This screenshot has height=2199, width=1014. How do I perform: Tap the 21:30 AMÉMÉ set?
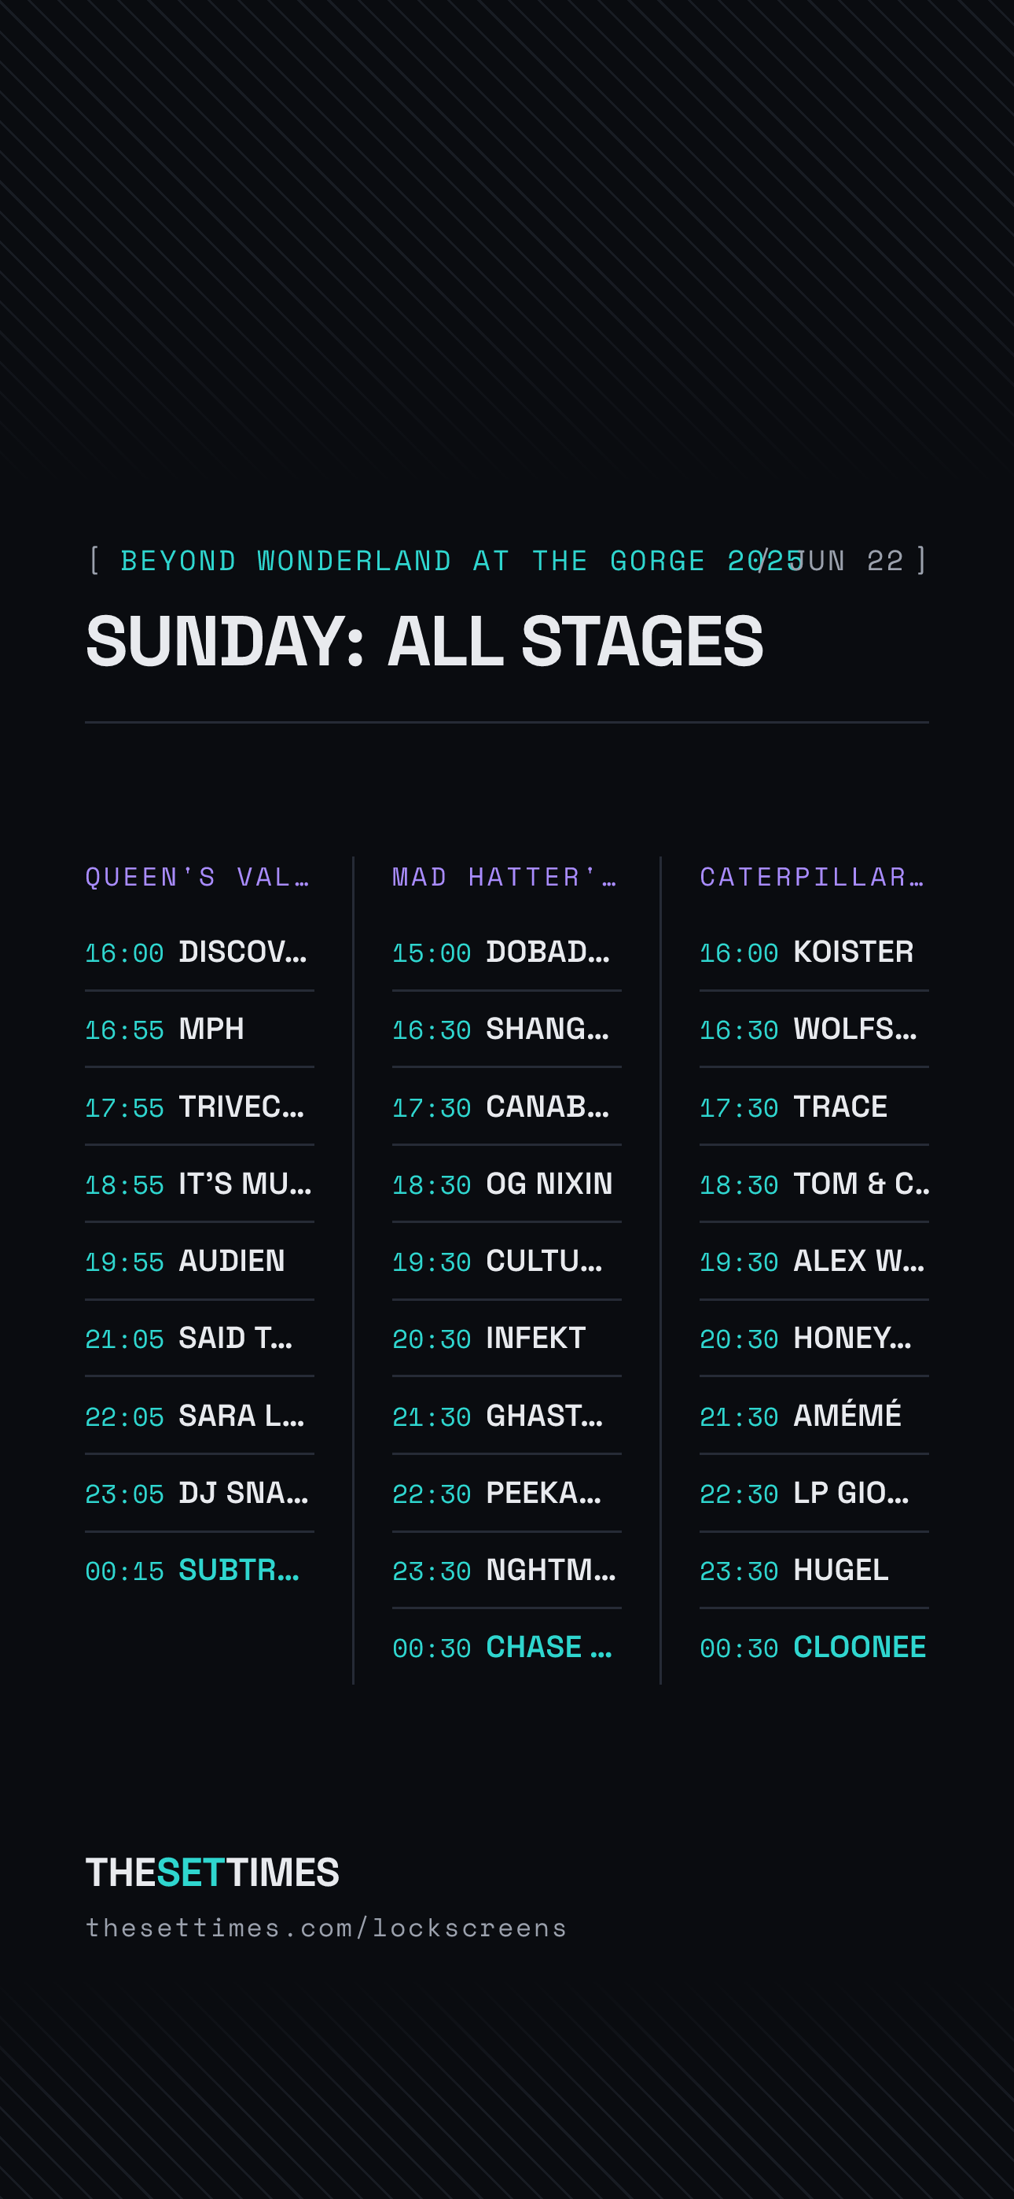coord(814,1416)
